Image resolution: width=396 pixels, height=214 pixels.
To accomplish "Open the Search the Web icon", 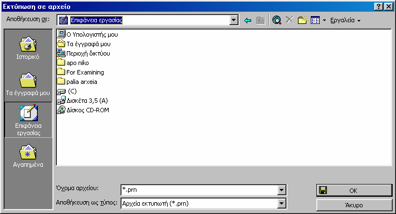I will click(277, 20).
